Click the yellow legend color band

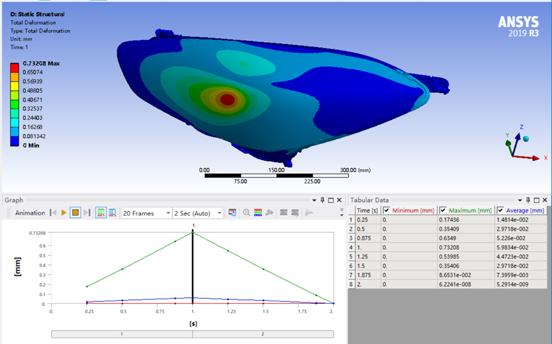[15, 86]
